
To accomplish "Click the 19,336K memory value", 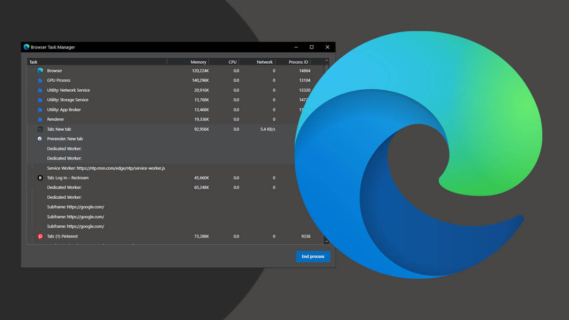I will point(202,120).
